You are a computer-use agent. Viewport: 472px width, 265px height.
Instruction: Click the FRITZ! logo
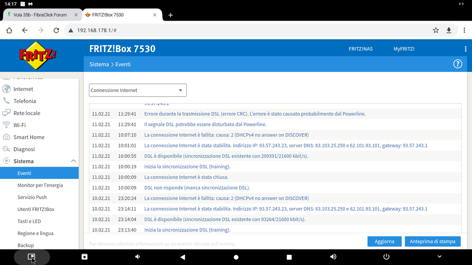pyautogui.click(x=38, y=56)
